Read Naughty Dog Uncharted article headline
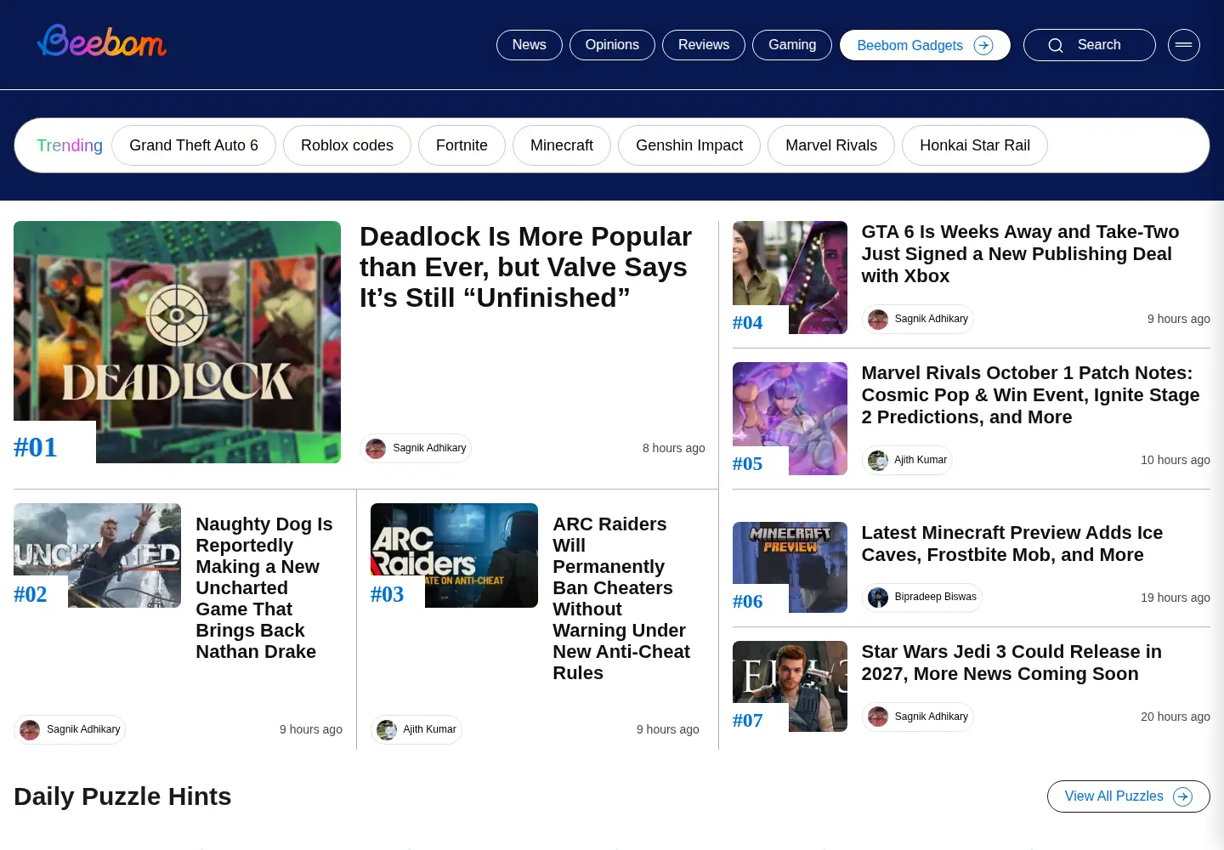Image resolution: width=1224 pixels, height=850 pixels. (x=265, y=587)
